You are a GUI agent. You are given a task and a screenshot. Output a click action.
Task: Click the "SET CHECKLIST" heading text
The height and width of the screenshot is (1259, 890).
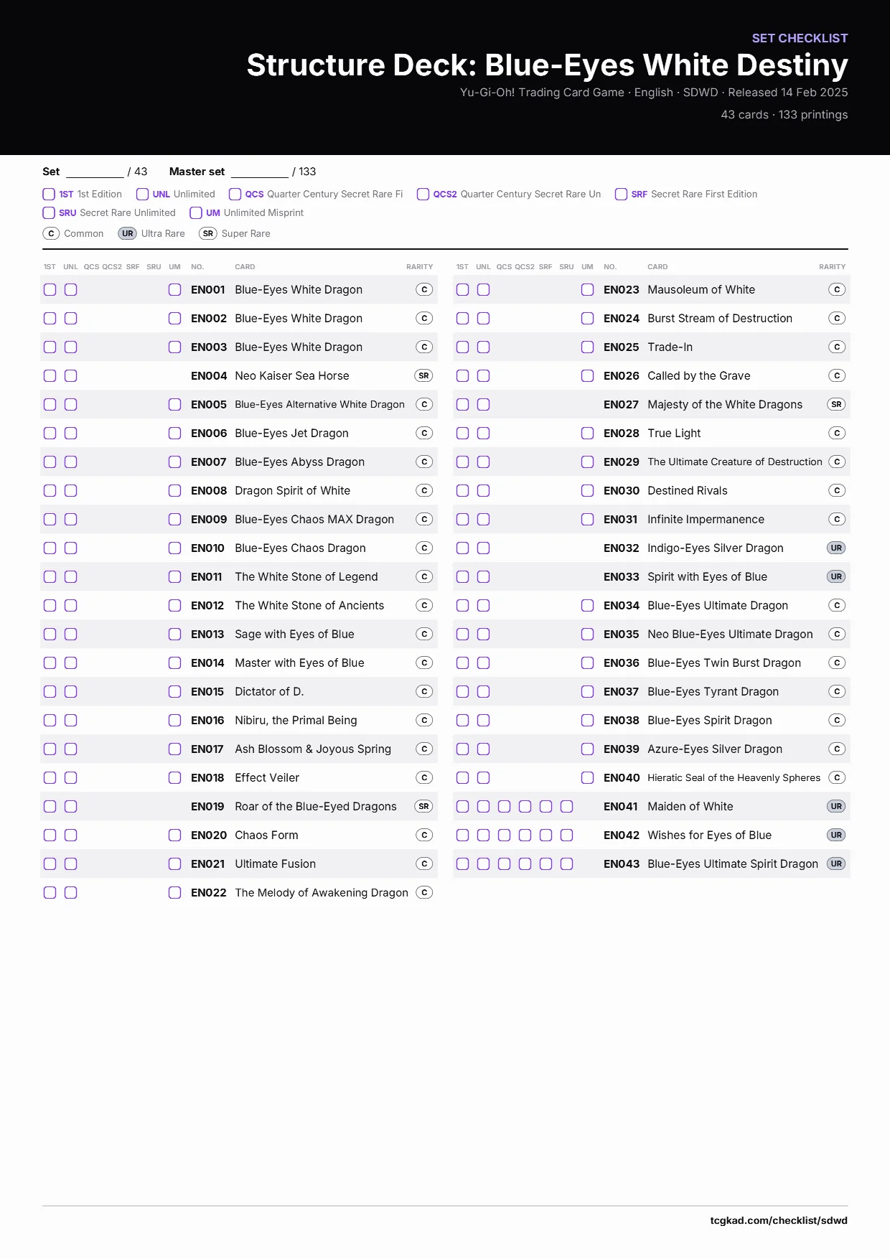point(800,38)
